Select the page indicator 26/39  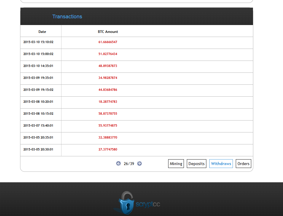(129, 164)
